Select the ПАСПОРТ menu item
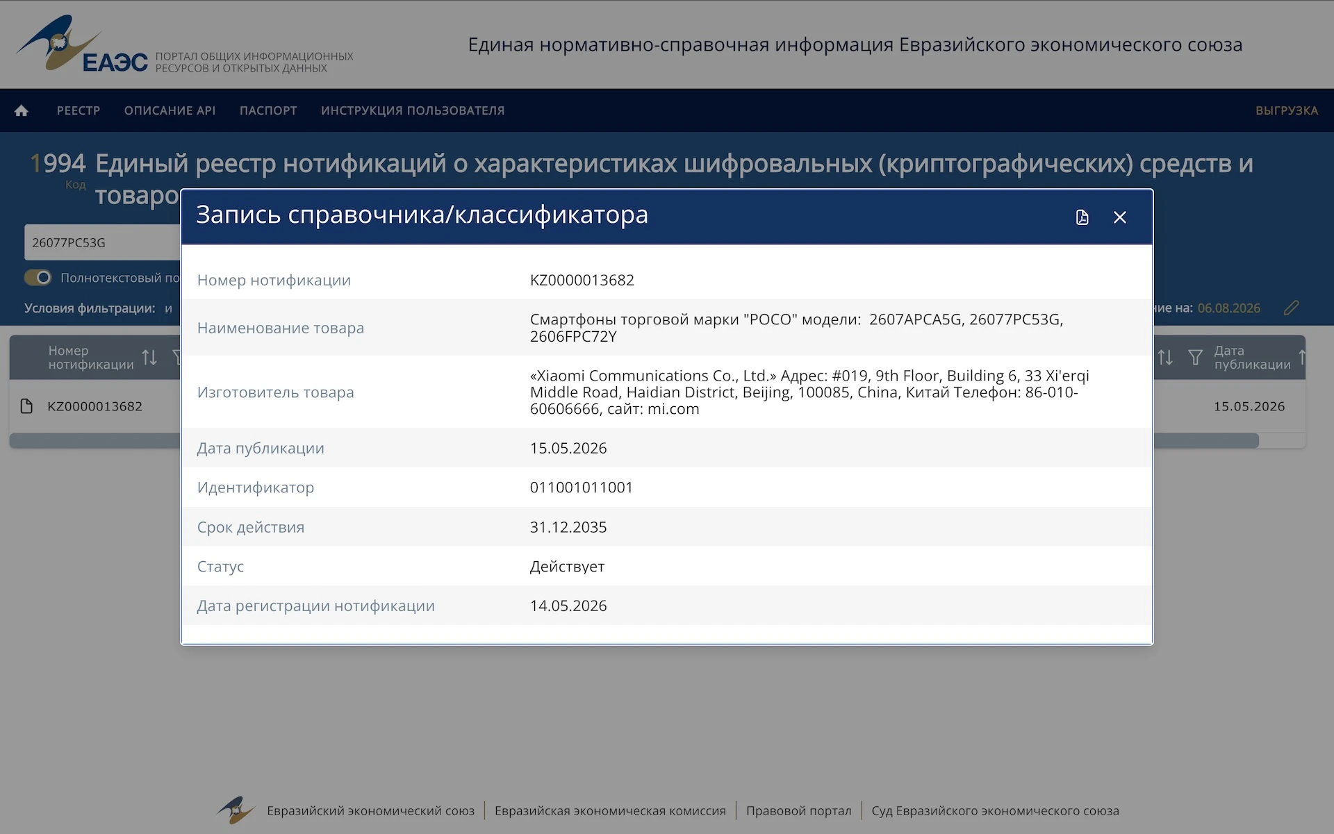The image size is (1334, 834). point(268,110)
